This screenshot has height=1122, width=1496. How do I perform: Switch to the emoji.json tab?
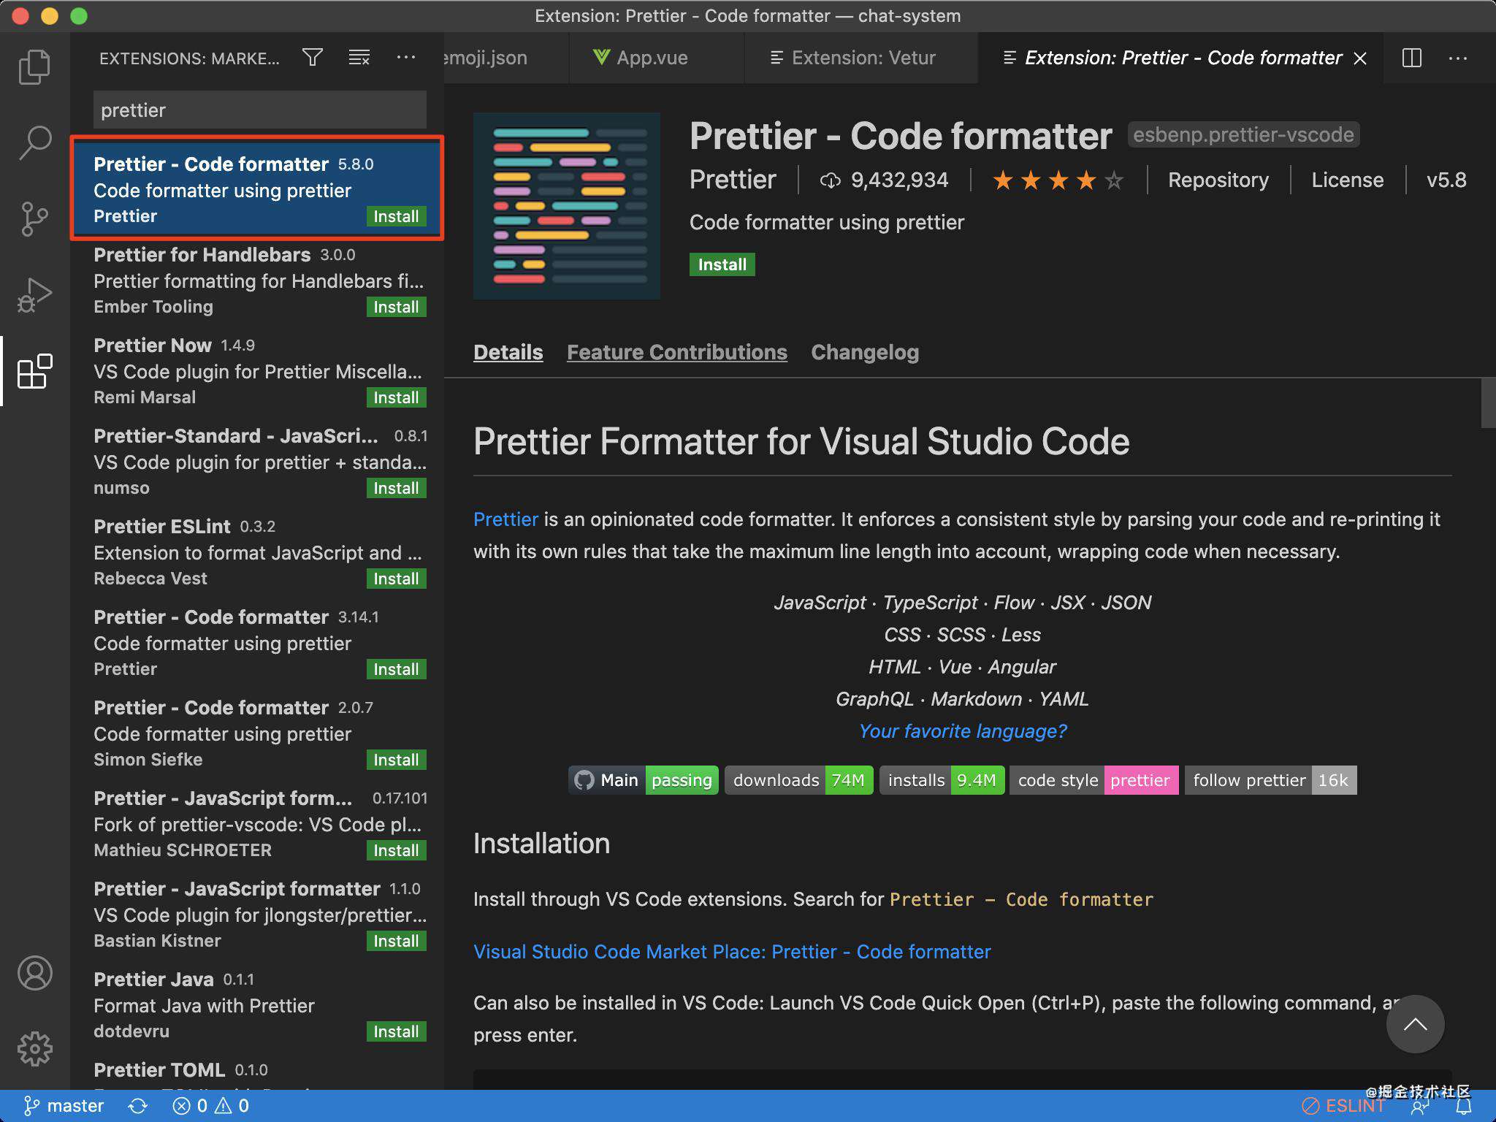pos(506,58)
